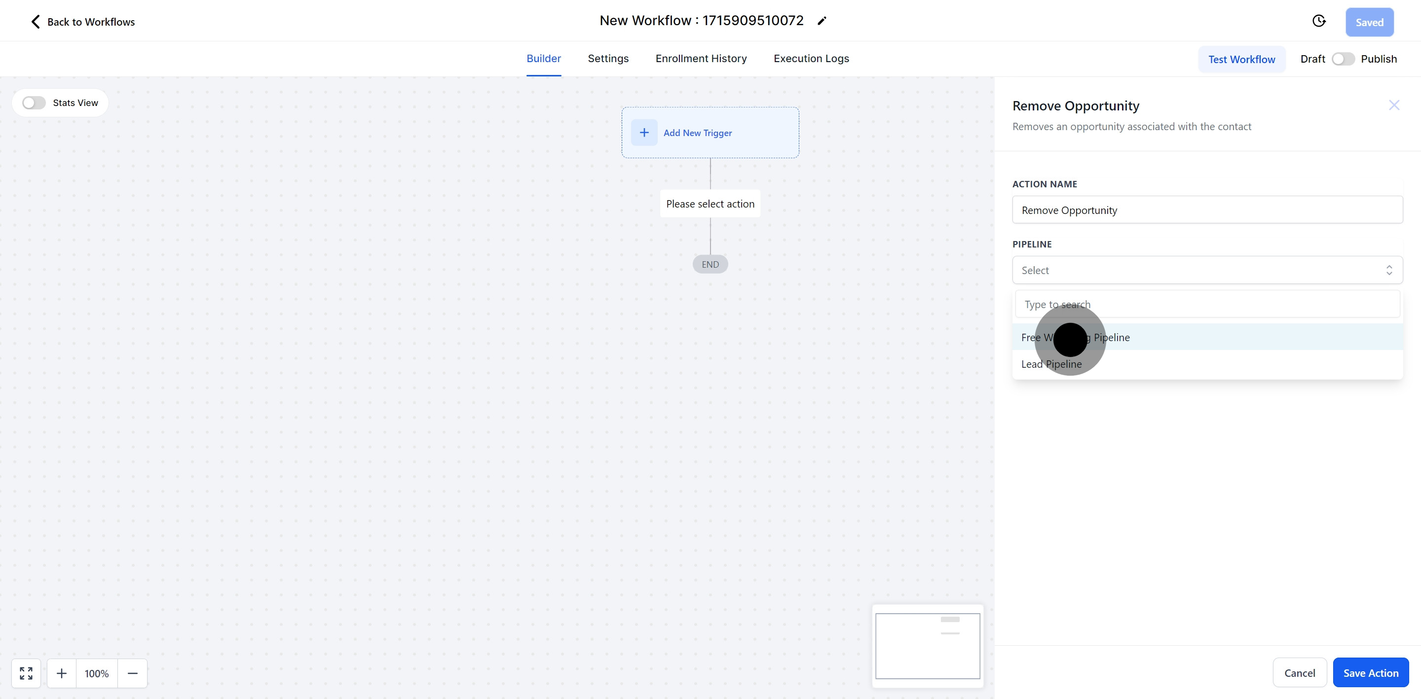Click the plus icon on Add New Trigger

click(x=644, y=133)
